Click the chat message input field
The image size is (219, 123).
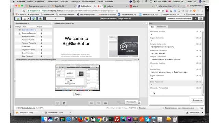click(170, 100)
